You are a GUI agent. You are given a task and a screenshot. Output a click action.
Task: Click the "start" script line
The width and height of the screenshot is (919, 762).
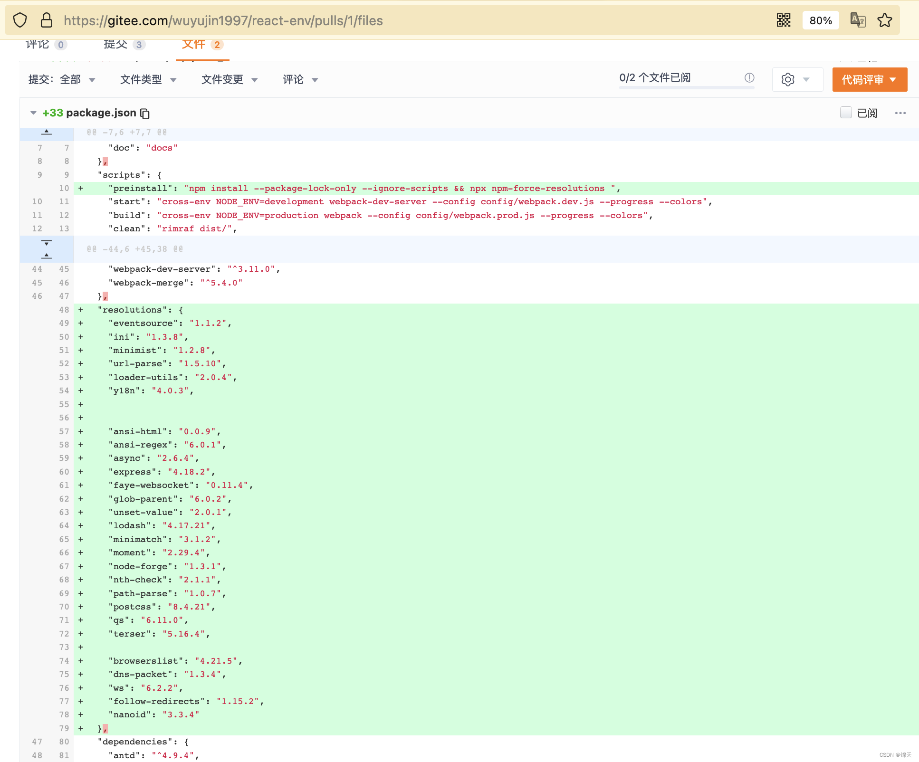pyautogui.click(x=410, y=202)
